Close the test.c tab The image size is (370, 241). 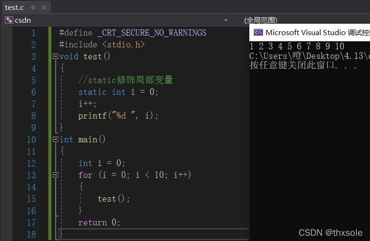[x=44, y=8]
